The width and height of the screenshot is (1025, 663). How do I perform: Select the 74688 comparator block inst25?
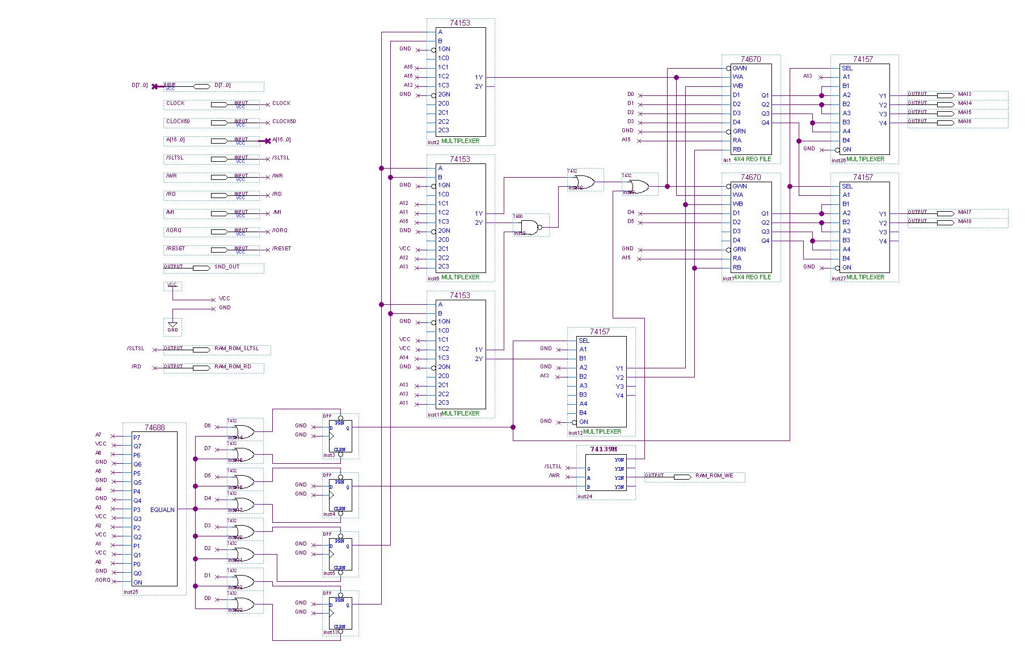click(154, 509)
